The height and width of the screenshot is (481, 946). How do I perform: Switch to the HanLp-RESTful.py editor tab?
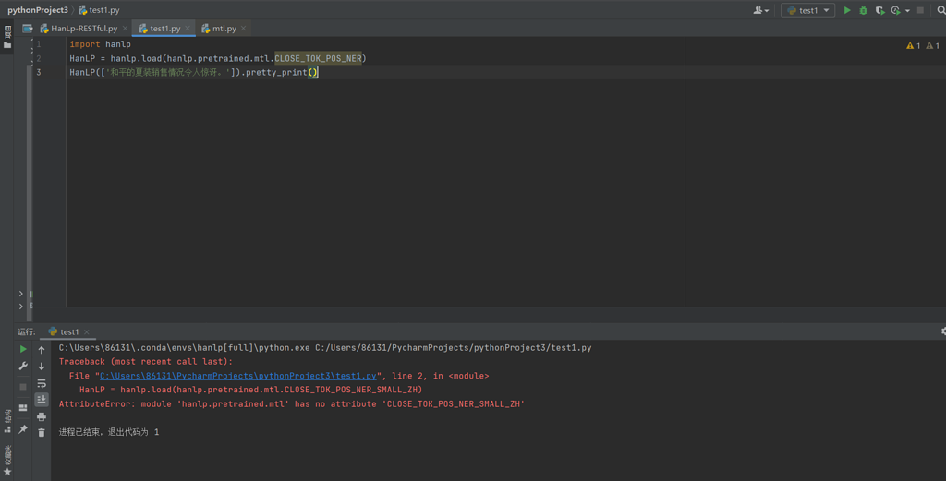coord(84,29)
